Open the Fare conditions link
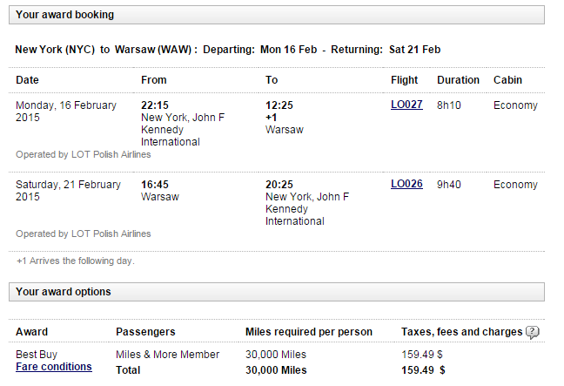564x386 pixels. (x=54, y=367)
